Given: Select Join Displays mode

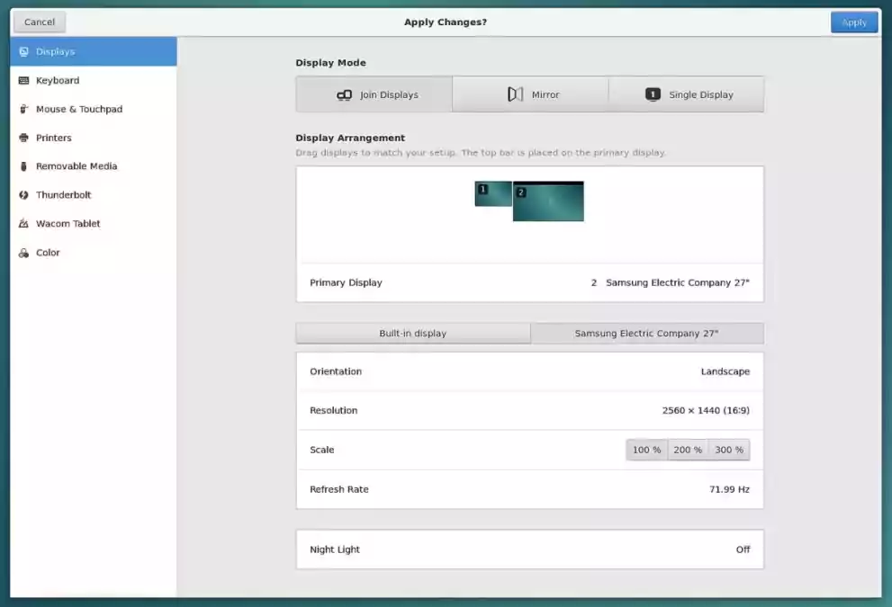Looking at the screenshot, I should click(x=374, y=94).
